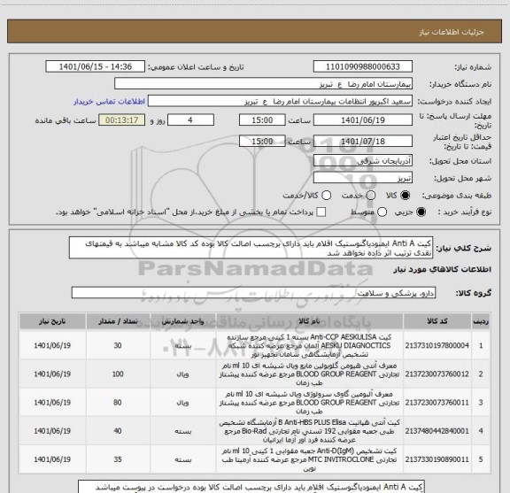
Task: Click the Anti-CCP AESKULISA item name
Action: pyautogui.click(x=309, y=345)
